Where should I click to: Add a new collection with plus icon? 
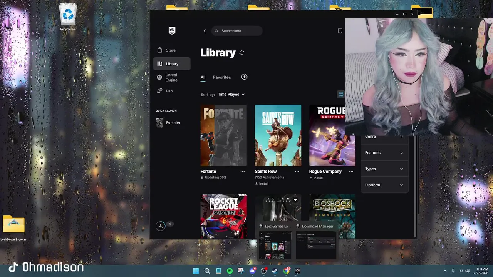pos(244,77)
